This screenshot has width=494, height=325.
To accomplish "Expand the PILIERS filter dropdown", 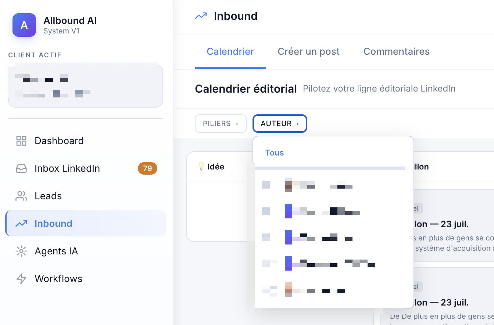I will (221, 124).
